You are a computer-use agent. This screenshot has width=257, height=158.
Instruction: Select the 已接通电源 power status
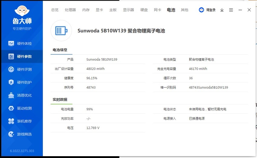click(x=197, y=118)
